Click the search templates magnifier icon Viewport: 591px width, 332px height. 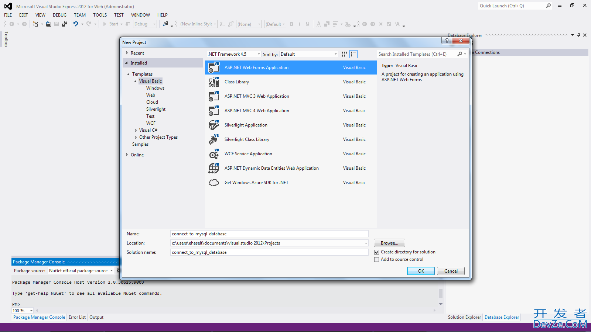pyautogui.click(x=460, y=54)
